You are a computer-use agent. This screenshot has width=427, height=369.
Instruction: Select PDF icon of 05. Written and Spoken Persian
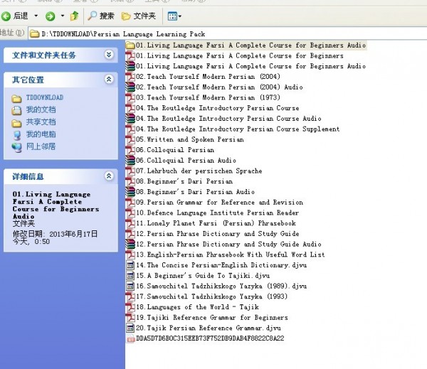[x=130, y=139]
